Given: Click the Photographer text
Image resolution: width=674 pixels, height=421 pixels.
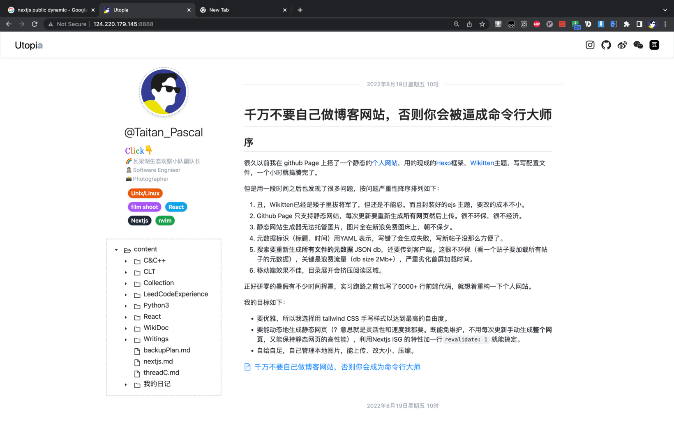Looking at the screenshot, I should pos(150,179).
